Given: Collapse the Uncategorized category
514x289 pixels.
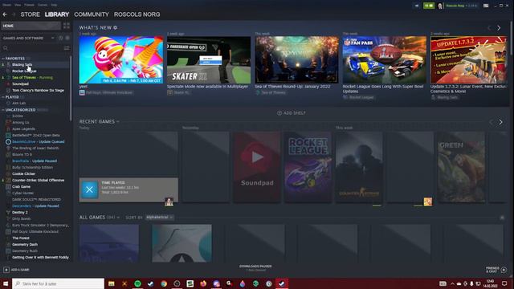Looking at the screenshot, I should pos(3,110).
